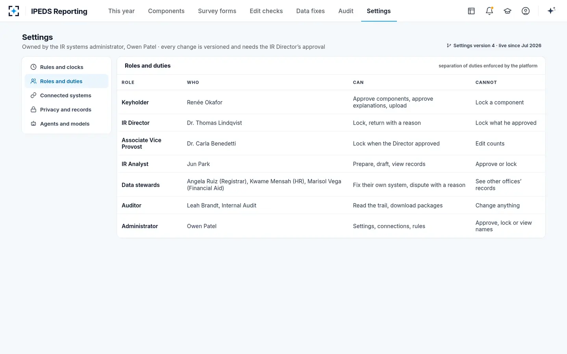Click the link icon beside Connected systems

[33, 96]
